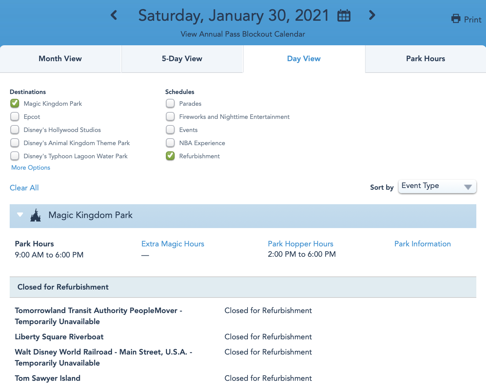Viewport: 486px width, 387px height.
Task: Uncheck the Refurbishment schedule checkbox
Action: click(x=170, y=156)
